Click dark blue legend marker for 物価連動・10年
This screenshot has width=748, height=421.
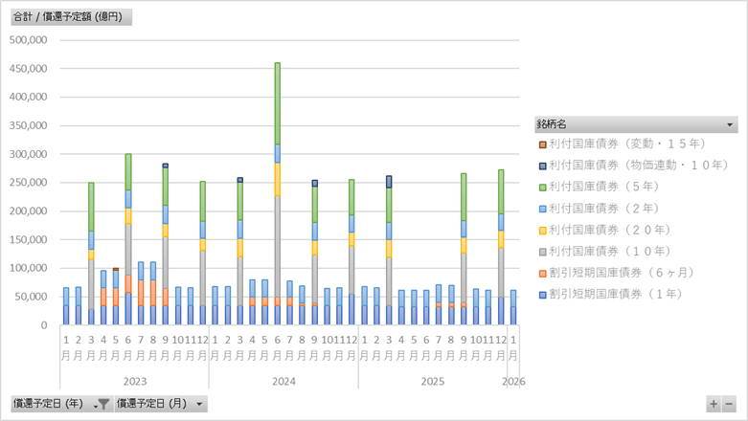click(x=542, y=166)
